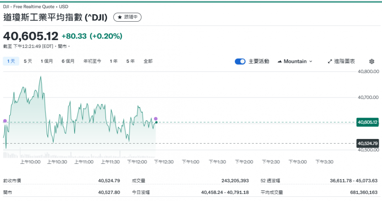Switch to the 5天 time range
Viewport: 382px width, 201px height.
point(28,61)
